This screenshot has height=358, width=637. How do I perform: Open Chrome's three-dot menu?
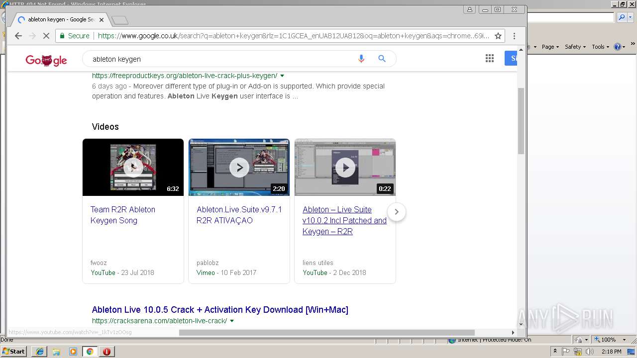[x=514, y=36]
